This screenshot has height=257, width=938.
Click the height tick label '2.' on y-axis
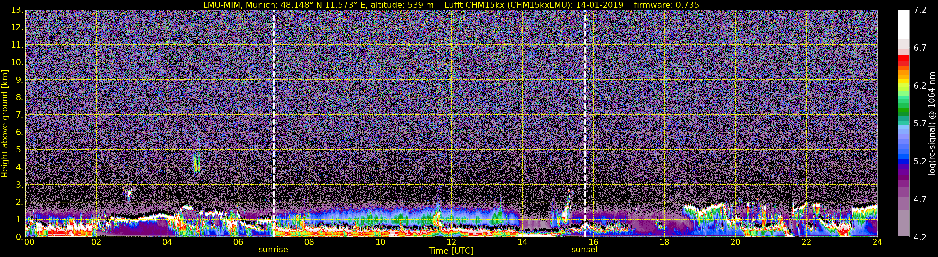pos(19,202)
